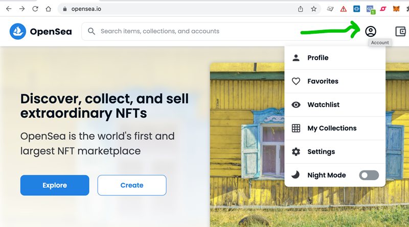
Task: Open Settings from account menu
Action: 335,152
